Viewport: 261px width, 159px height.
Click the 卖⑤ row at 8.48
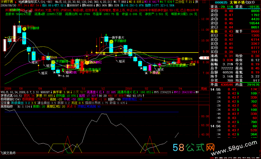[x=235, y=11]
